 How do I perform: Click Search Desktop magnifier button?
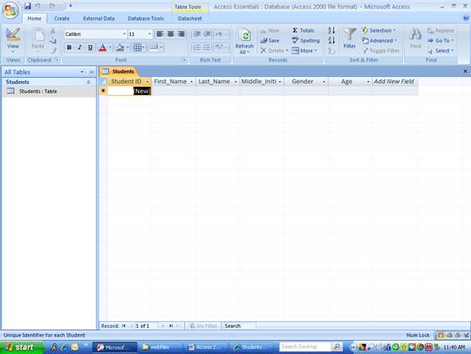point(337,347)
